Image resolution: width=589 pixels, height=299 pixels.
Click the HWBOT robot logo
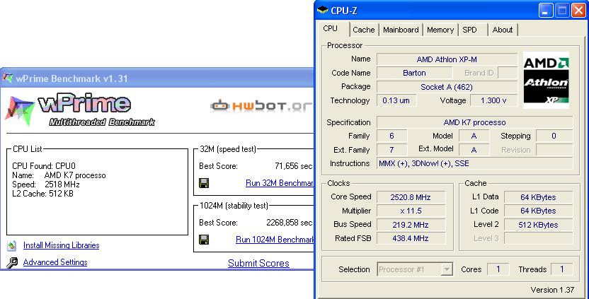(x=219, y=106)
